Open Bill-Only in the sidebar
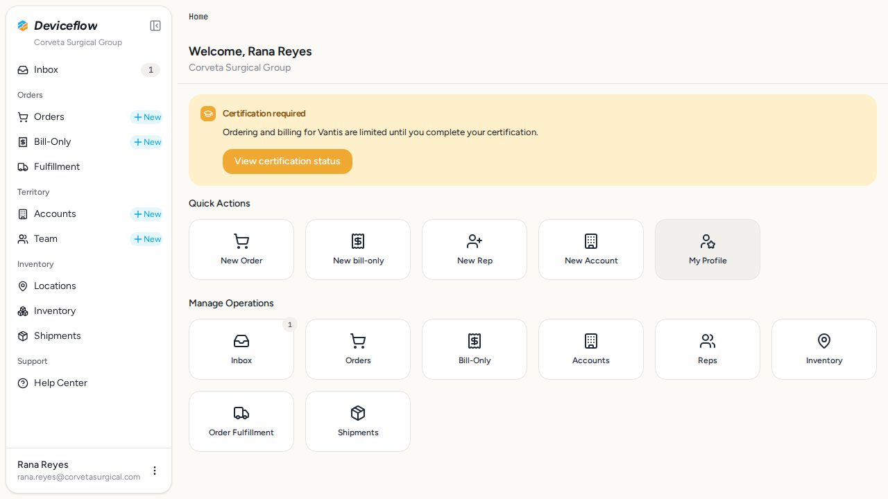The width and height of the screenshot is (888, 499). pos(69,142)
